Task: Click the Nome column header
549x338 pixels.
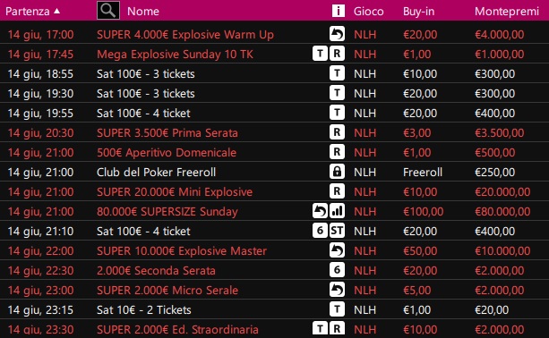Action: pos(143,12)
